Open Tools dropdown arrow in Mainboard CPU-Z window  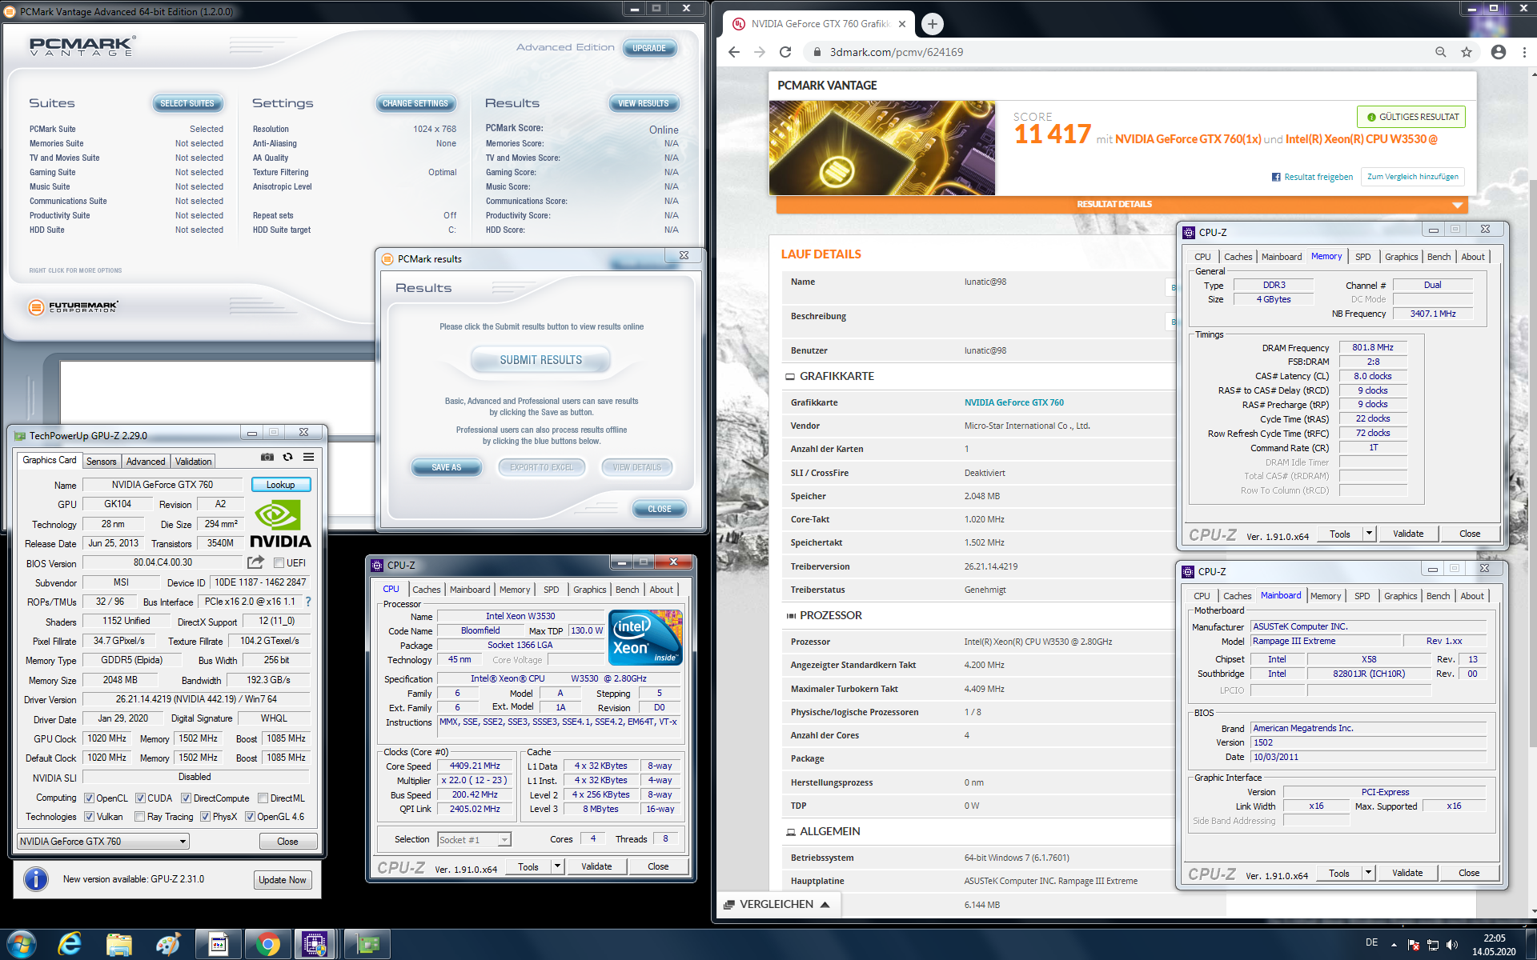1369,873
